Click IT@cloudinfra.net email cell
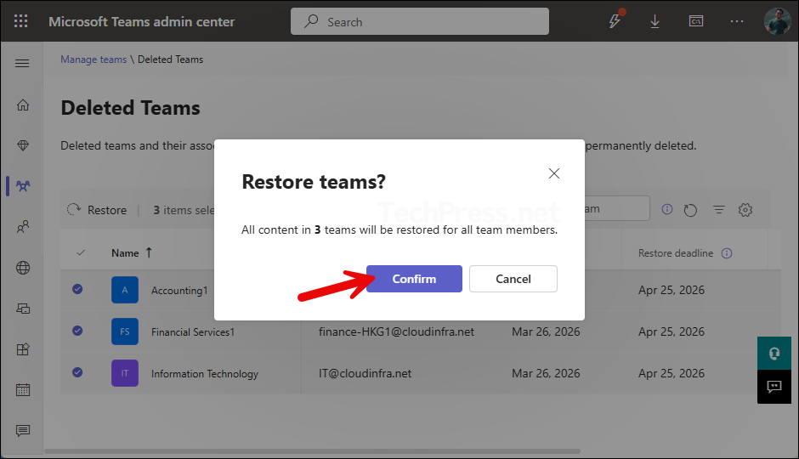Viewport: 799px width, 459px height. click(365, 373)
